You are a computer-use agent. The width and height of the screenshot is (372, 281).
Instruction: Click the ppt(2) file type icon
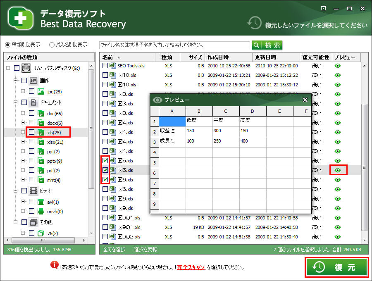tap(41, 151)
